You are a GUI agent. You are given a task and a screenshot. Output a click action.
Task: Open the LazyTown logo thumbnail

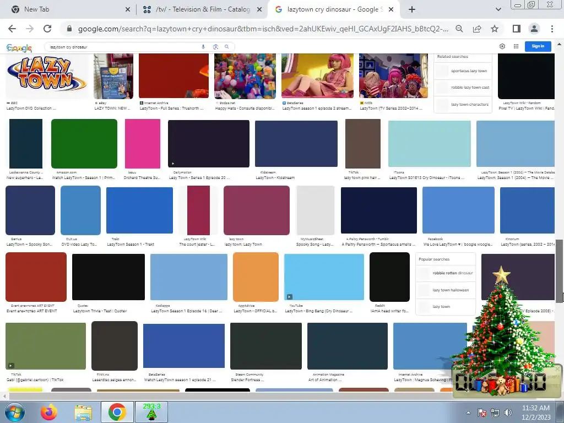click(x=47, y=76)
